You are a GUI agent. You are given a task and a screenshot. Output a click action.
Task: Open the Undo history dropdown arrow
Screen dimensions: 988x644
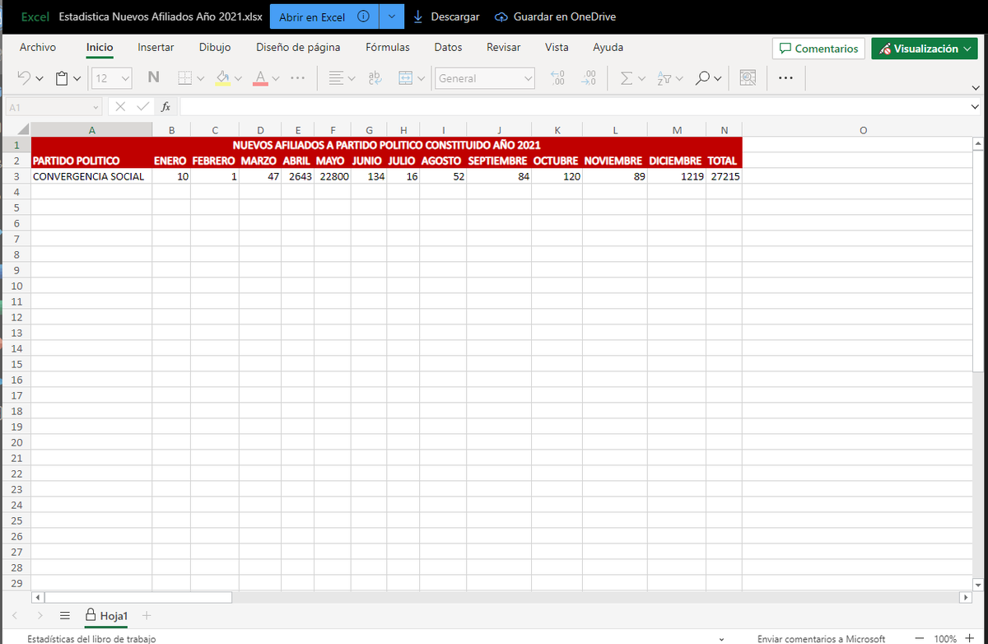tap(40, 78)
